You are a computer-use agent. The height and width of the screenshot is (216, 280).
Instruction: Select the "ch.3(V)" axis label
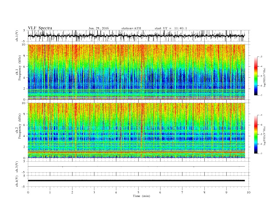click(x=17, y=167)
